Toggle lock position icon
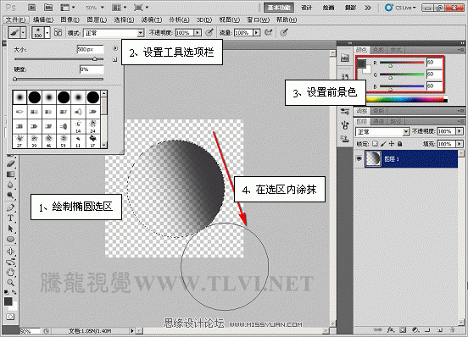Image resolution: width=468 pixels, height=337 pixels. pyautogui.click(x=392, y=144)
